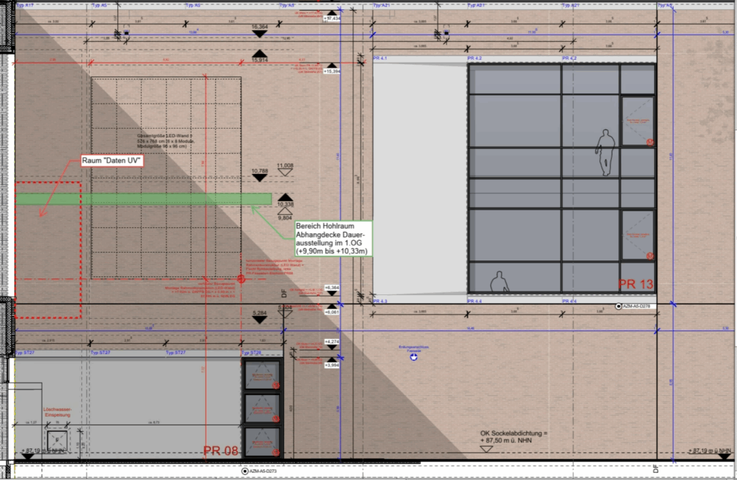Select the seated person silhouette at window bottom
This screenshot has width=737, height=480.
click(498, 282)
